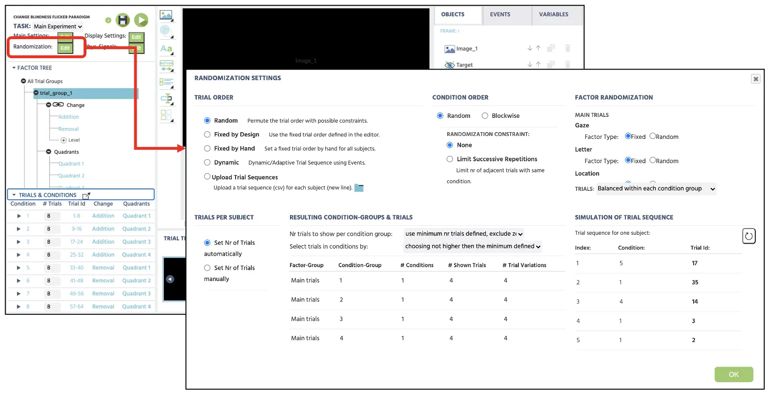Select the button element tool

166,66
